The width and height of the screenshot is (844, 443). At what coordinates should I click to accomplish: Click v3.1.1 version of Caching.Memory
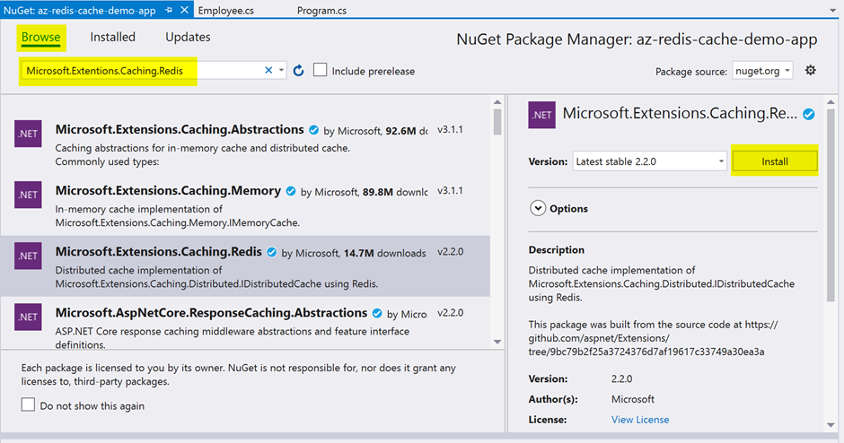tap(450, 190)
